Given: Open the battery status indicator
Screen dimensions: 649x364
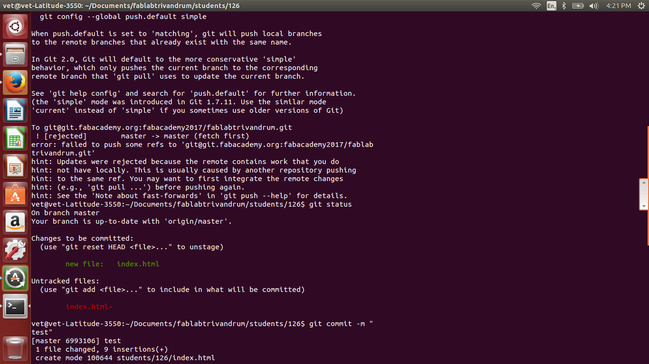Looking at the screenshot, I should [578, 6].
